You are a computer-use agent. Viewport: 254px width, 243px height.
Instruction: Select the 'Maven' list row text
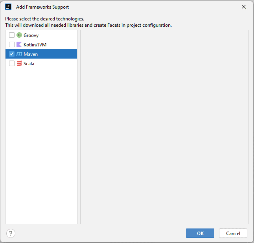pyautogui.click(x=31, y=54)
